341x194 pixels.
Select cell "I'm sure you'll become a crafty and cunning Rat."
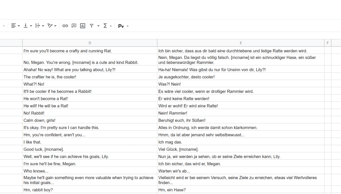click(90, 50)
